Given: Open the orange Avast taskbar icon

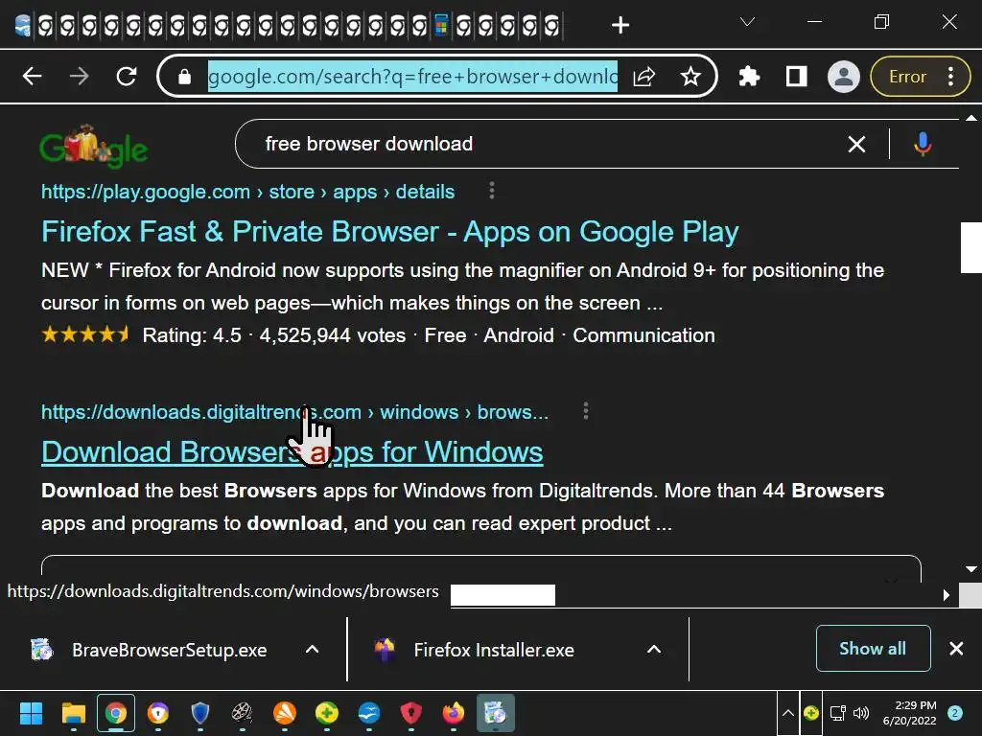Looking at the screenshot, I should point(285,713).
